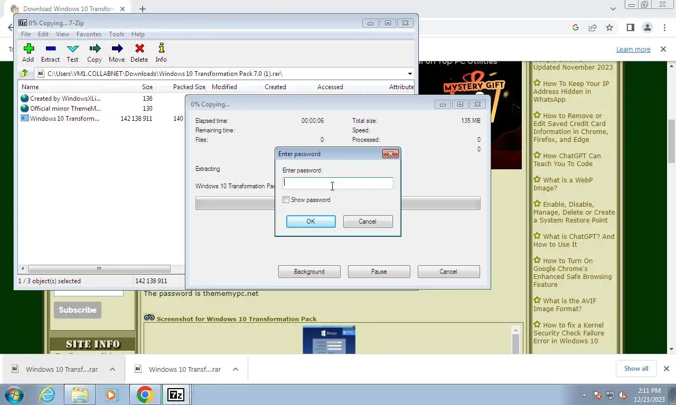Click the 7-Zip horizontal scrollbar thumb
Image resolution: width=676 pixels, height=405 pixels.
click(99, 268)
